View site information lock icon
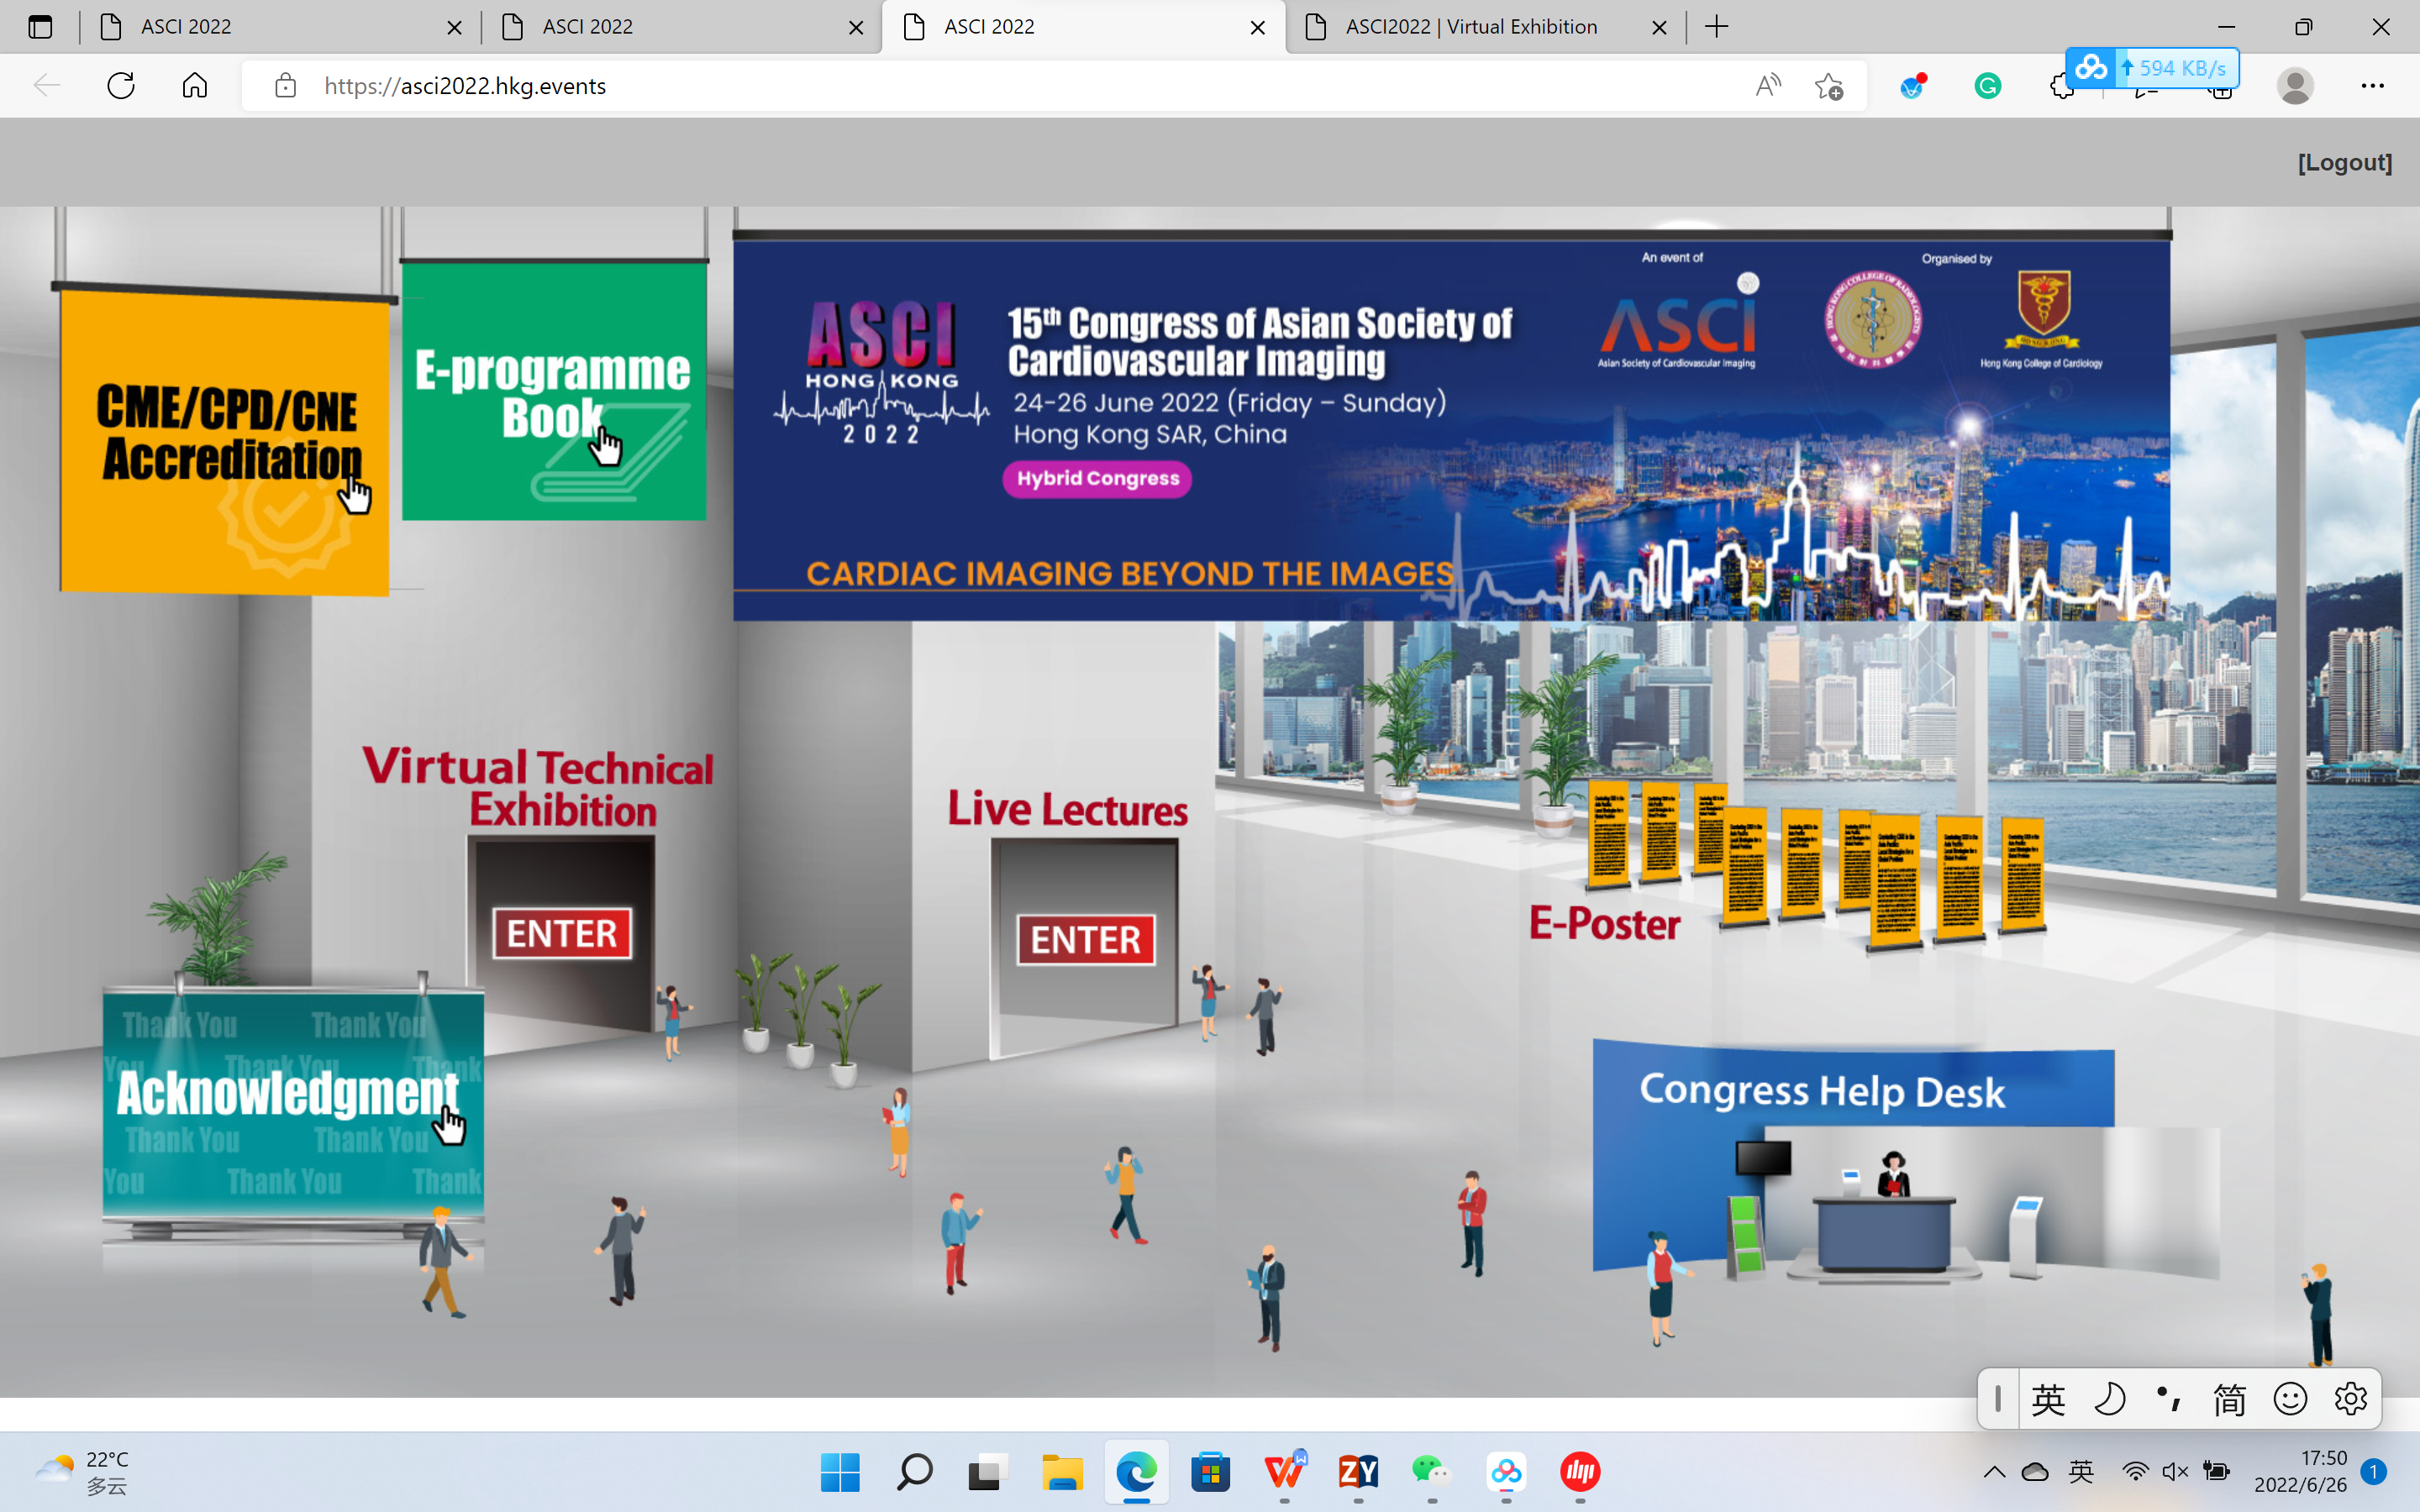The image size is (2420, 1512). (285, 86)
